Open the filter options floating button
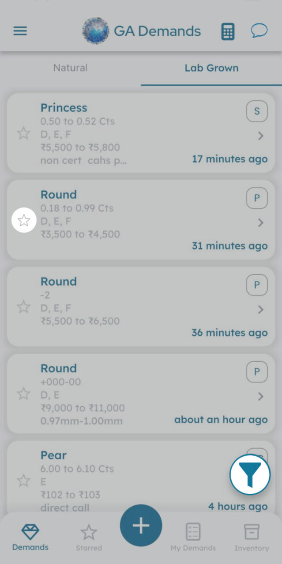Image resolution: width=282 pixels, height=564 pixels. tap(250, 474)
